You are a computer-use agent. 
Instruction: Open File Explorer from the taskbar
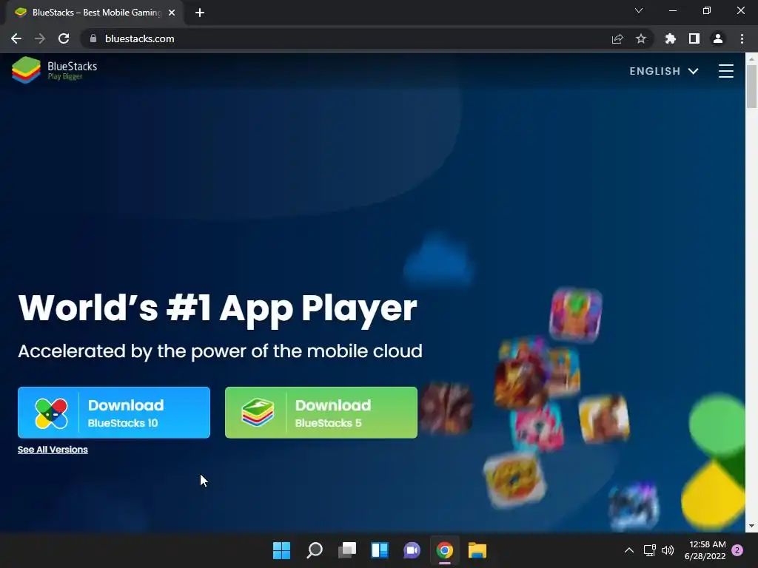(477, 550)
